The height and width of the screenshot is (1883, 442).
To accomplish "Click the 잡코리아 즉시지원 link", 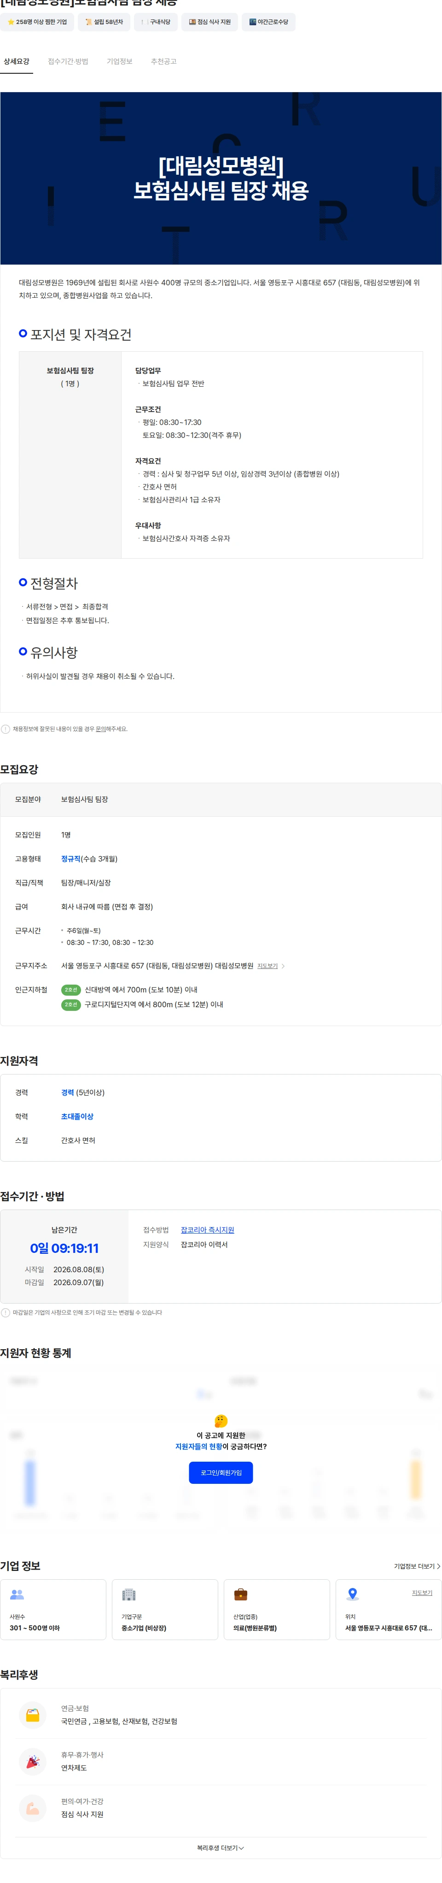I will [208, 1230].
